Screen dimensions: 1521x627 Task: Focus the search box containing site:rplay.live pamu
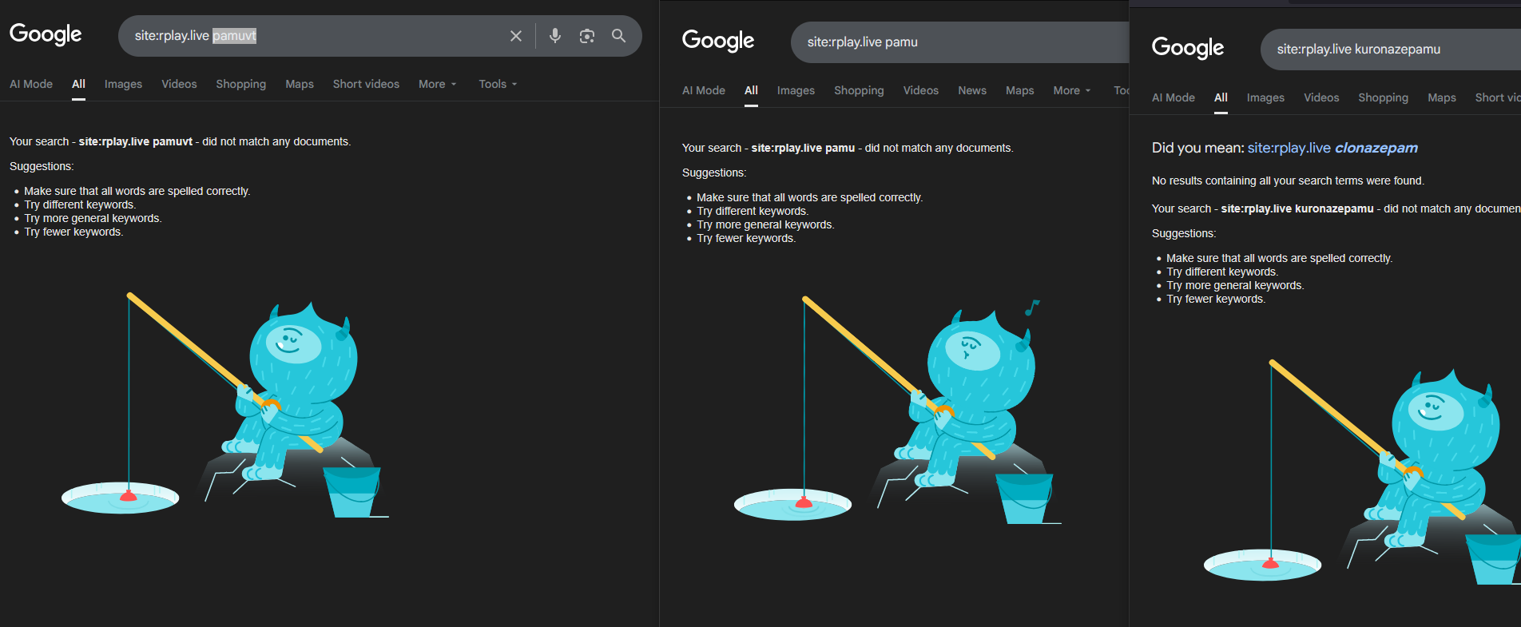tap(959, 42)
